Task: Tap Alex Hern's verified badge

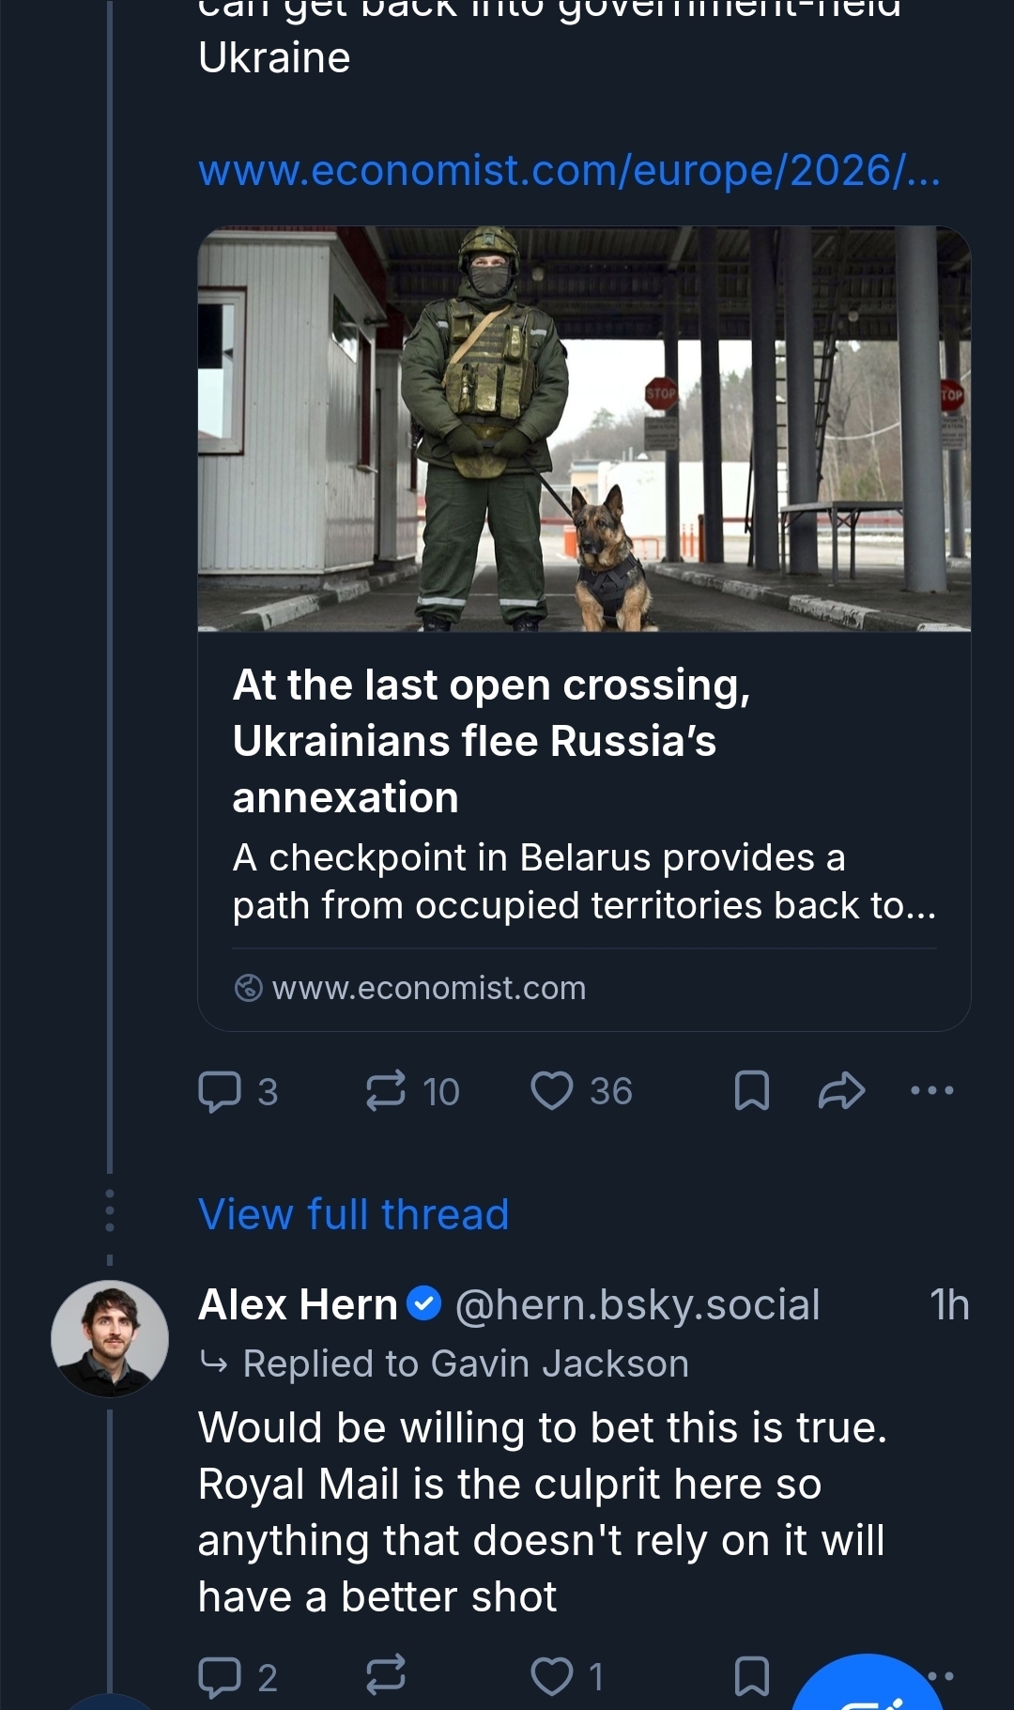Action: point(425,1303)
